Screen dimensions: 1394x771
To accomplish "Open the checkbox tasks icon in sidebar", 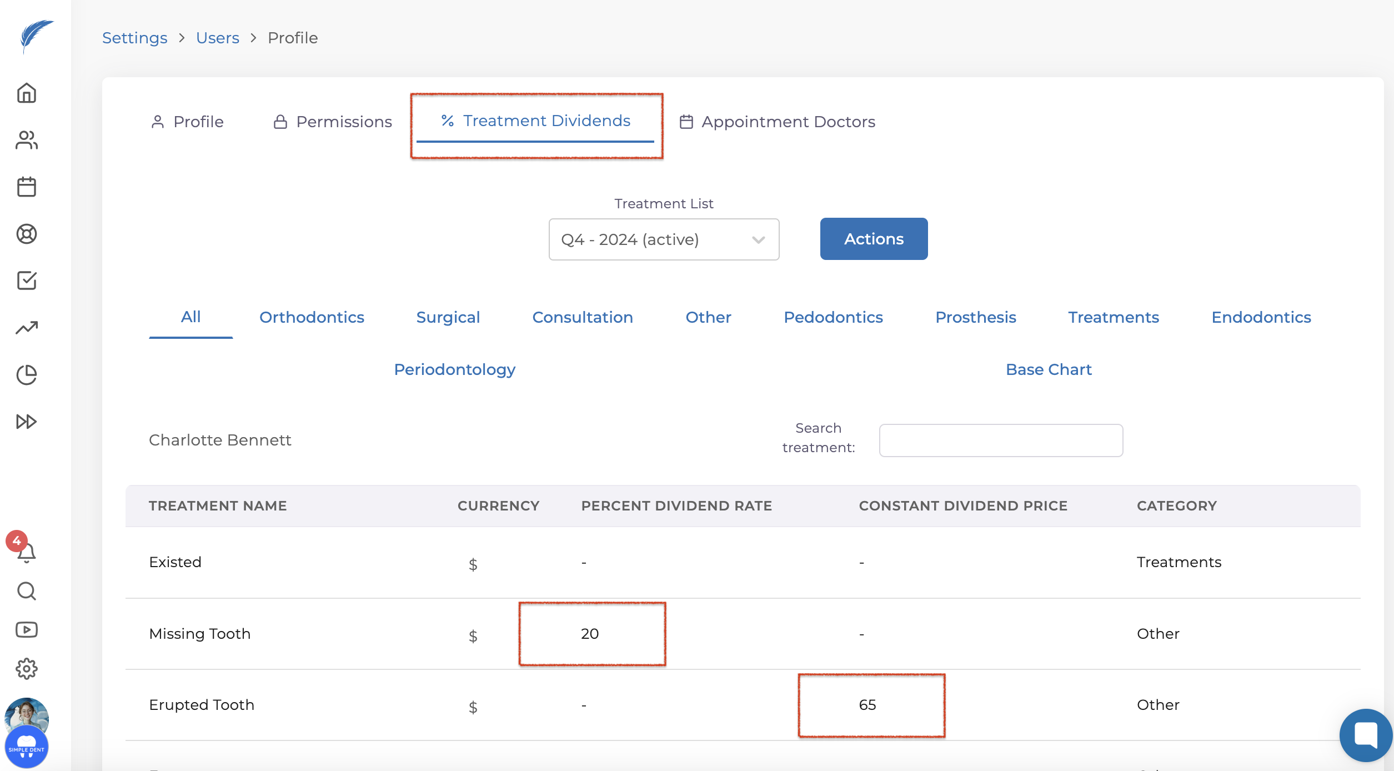I will click(x=26, y=281).
